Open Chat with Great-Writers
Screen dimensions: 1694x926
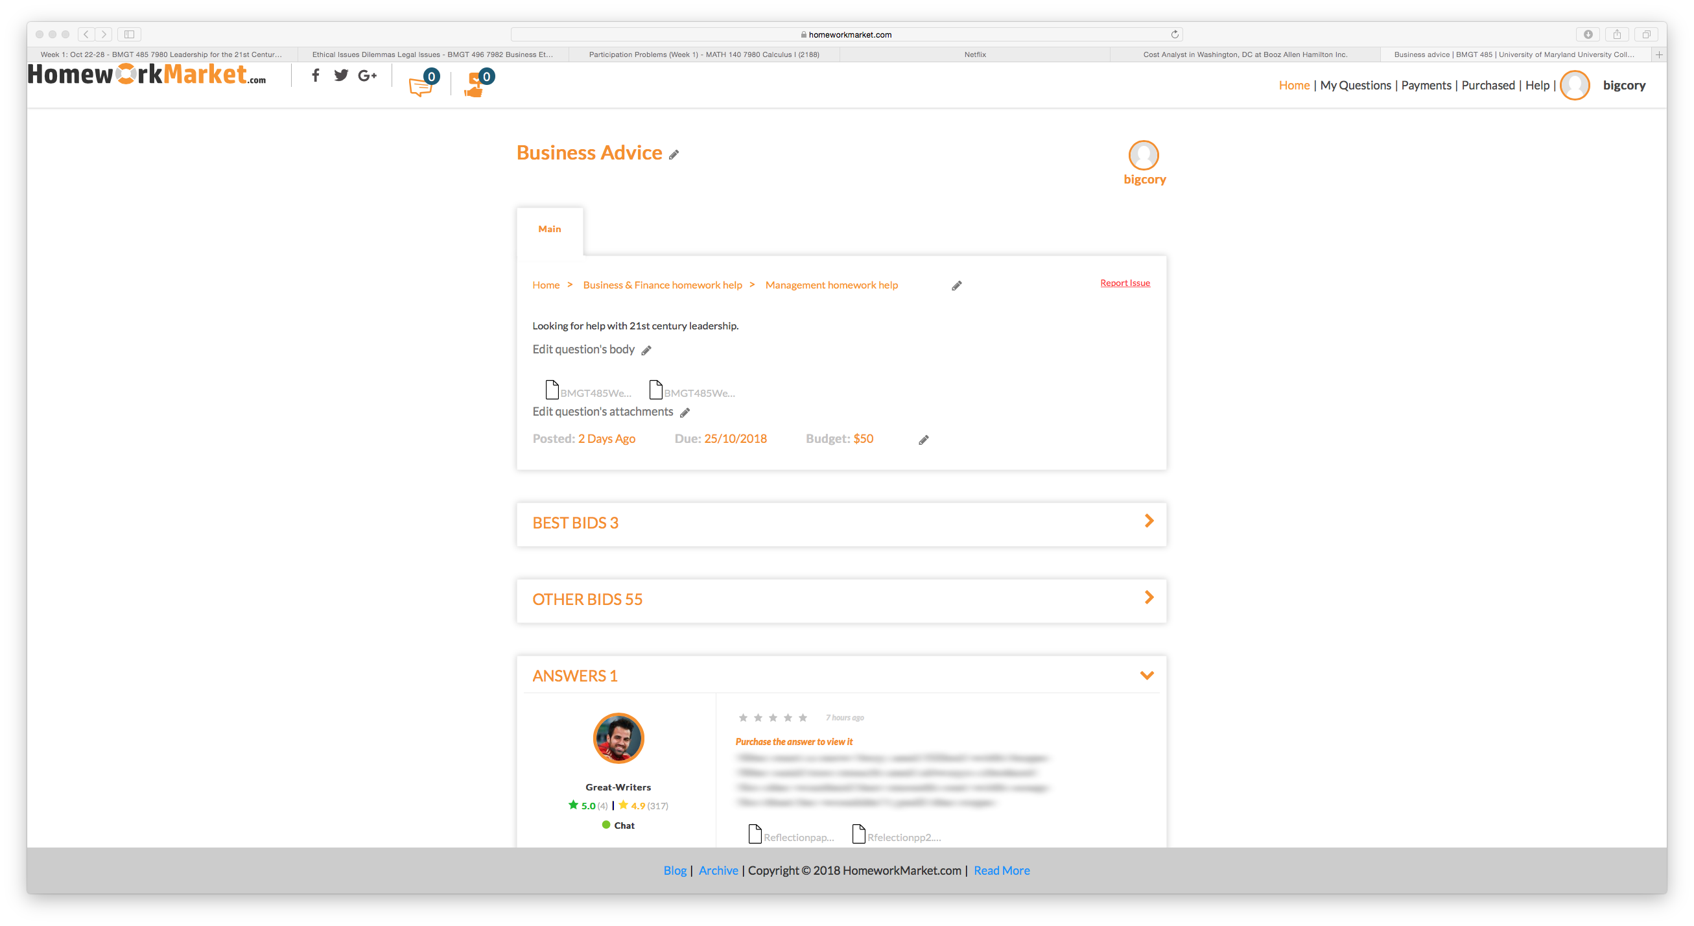coord(618,825)
